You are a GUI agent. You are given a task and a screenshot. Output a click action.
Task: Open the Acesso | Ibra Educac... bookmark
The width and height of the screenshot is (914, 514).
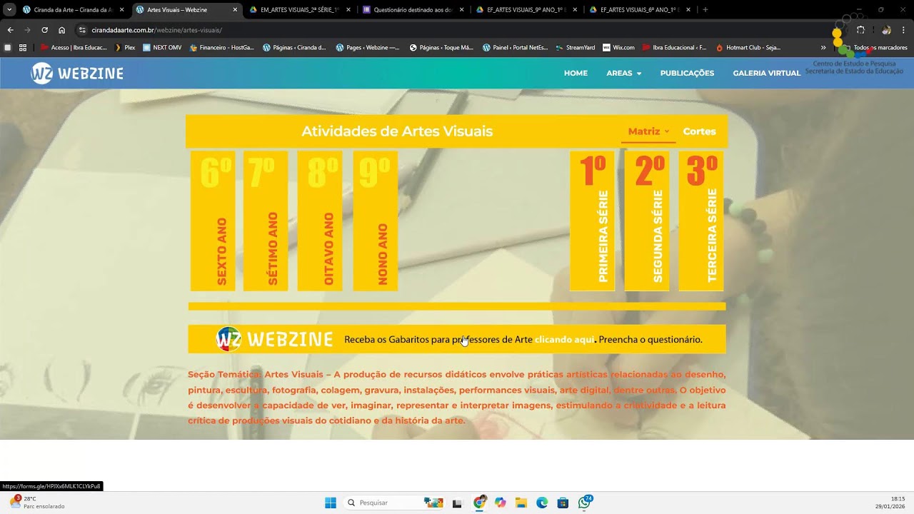[x=74, y=48]
